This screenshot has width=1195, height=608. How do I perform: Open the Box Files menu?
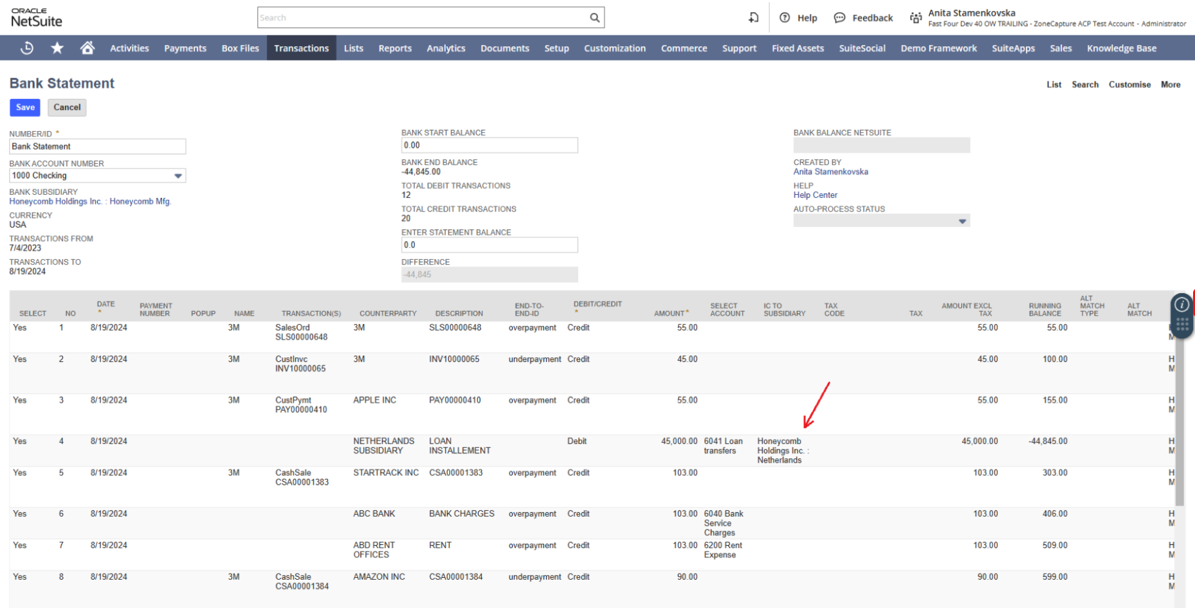[241, 48]
